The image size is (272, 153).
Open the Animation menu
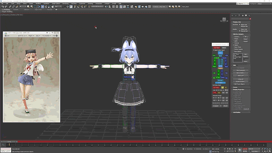click(x=46, y=3)
